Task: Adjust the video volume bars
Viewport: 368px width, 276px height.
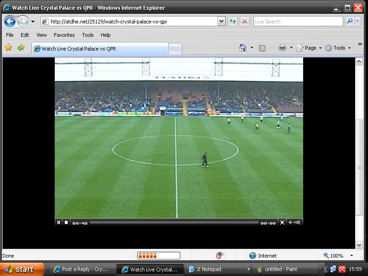Action: click(297, 223)
